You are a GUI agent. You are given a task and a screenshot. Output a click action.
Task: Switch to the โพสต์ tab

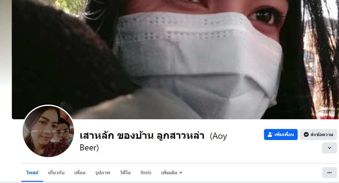click(32, 173)
